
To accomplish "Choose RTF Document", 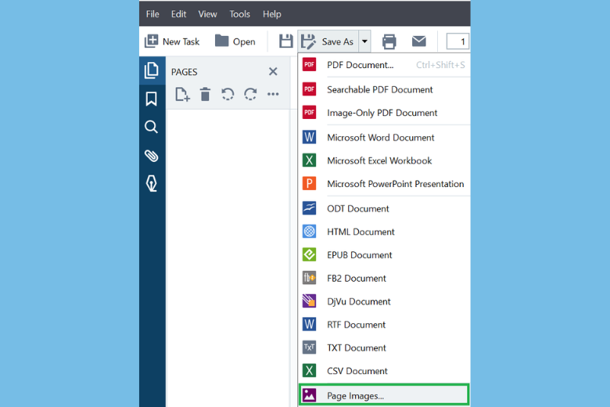I will pos(384,325).
